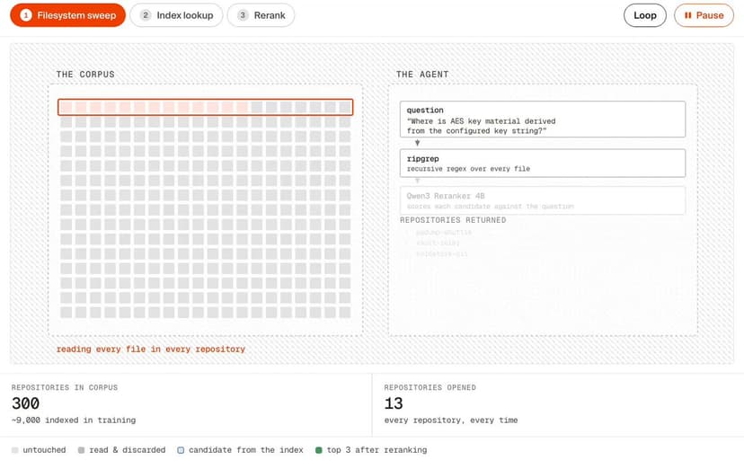Click the number 3 step badge
Viewport: 744px width, 469px height.
(243, 15)
